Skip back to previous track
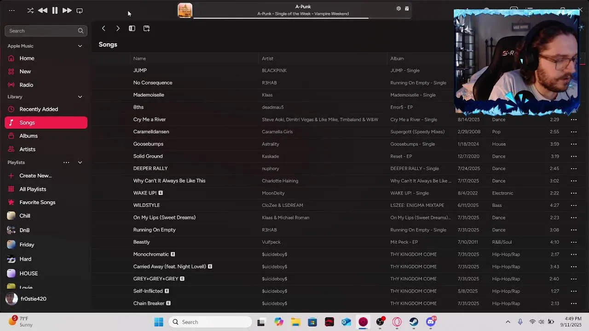The height and width of the screenshot is (331, 589). [42, 11]
